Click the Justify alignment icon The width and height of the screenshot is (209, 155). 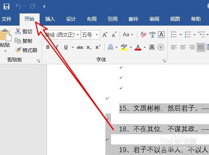pyautogui.click(x=201, y=47)
